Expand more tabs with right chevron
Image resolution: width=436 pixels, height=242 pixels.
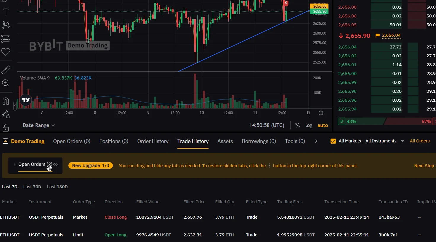(316, 141)
